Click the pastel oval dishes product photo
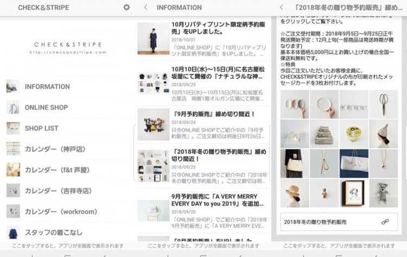The height and width of the screenshot is (257, 407). (295, 104)
